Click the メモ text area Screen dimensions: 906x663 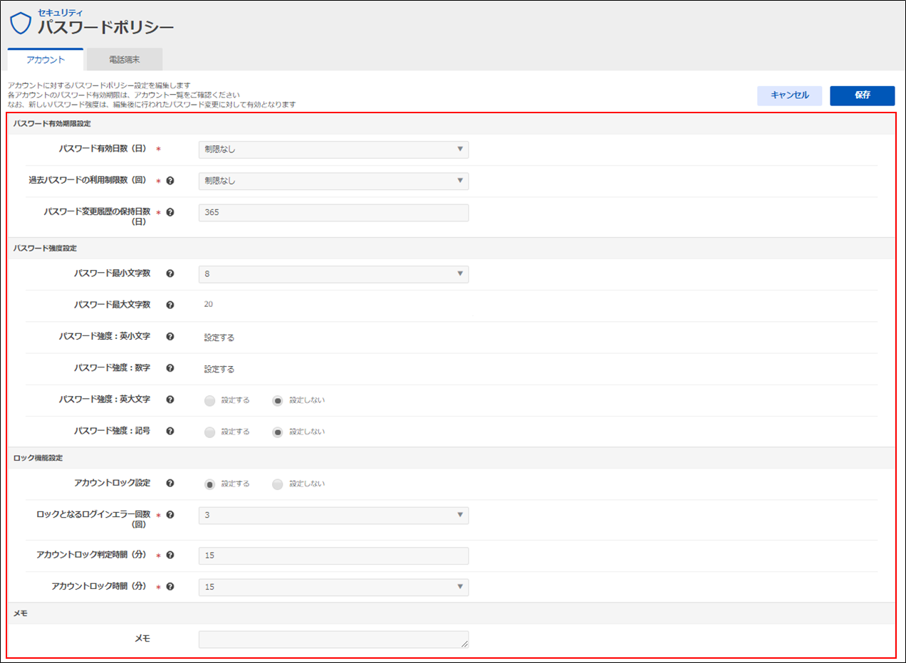(333, 639)
